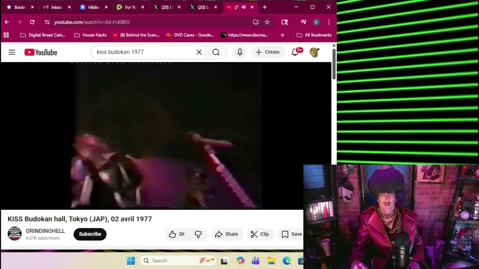Reload the YouTube page

point(32,22)
